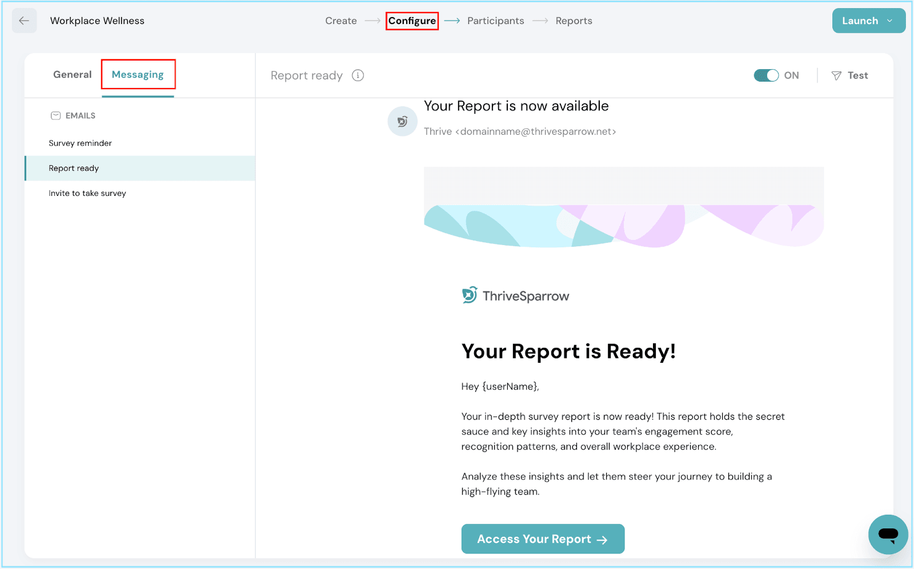This screenshot has height=569, width=914.
Task: Open the Report ready info icon
Action: (x=358, y=75)
